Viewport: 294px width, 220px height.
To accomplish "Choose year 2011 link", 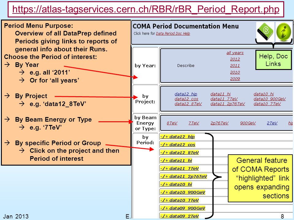I will 235,66.
